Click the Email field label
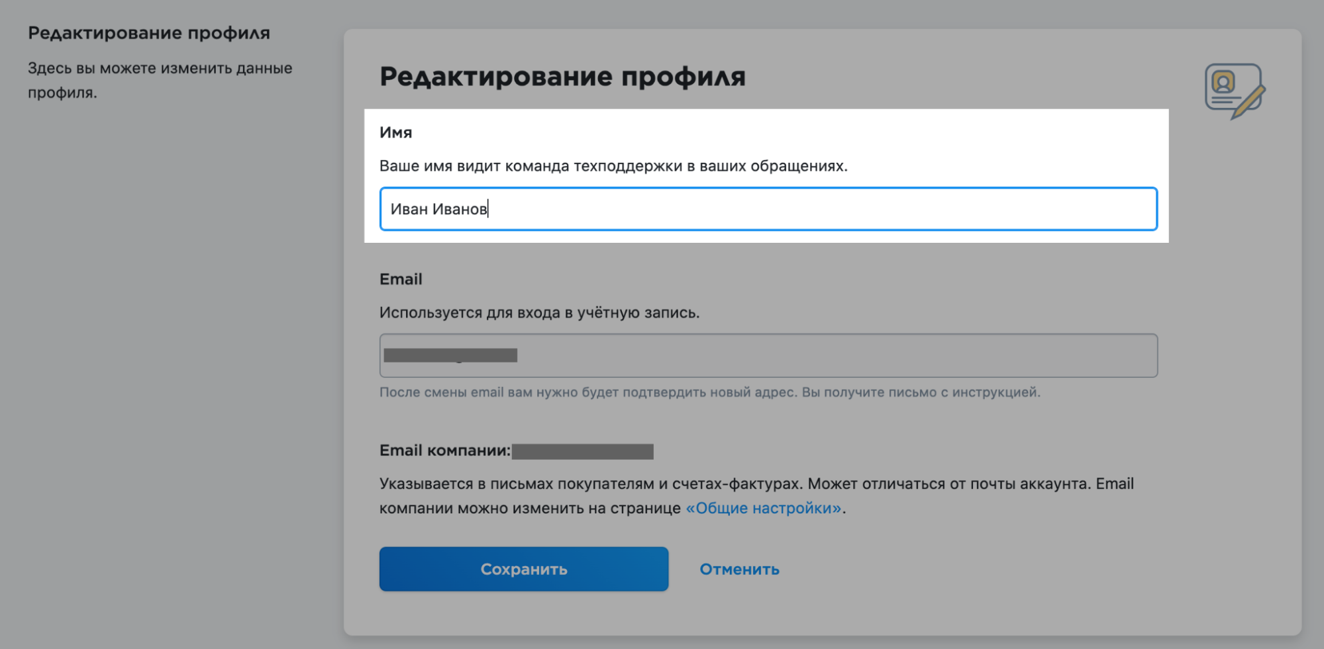The width and height of the screenshot is (1324, 649). [401, 279]
